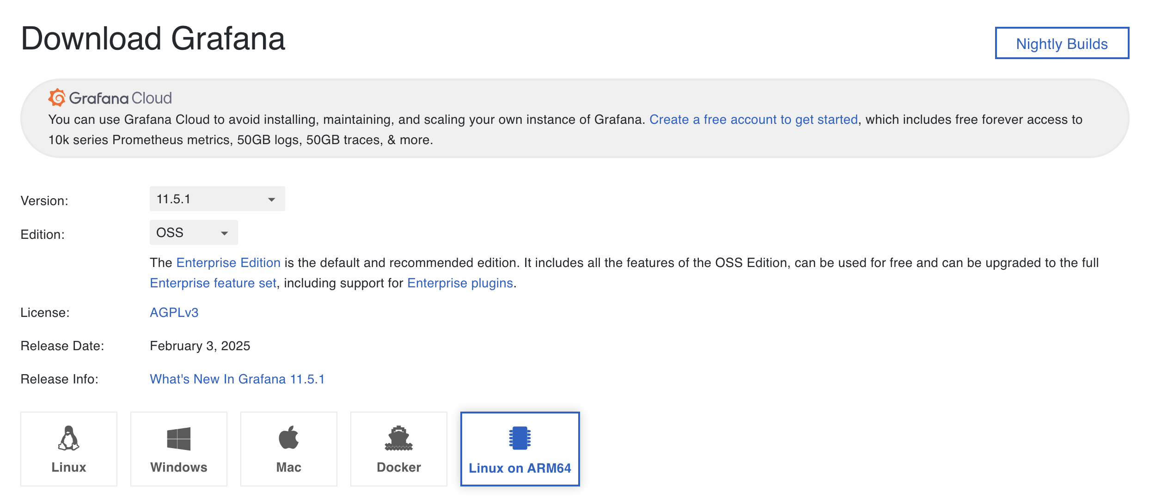
Task: Click the 'License:' label
Action: 45,313
